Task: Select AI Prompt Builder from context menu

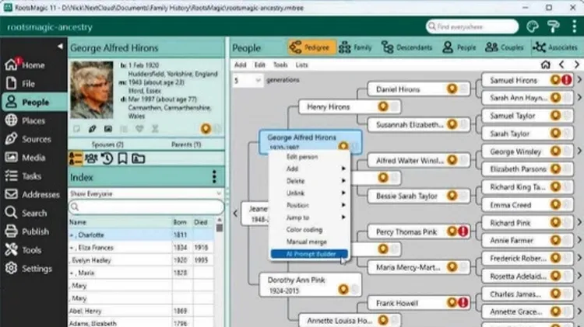Action: pyautogui.click(x=308, y=253)
